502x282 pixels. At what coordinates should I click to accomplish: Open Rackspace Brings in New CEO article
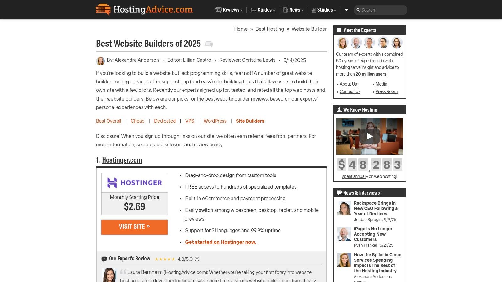[376, 208]
